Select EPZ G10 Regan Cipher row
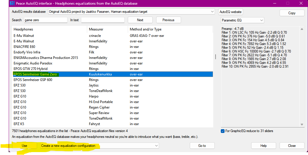This screenshot has width=308, height=155. coord(112,107)
